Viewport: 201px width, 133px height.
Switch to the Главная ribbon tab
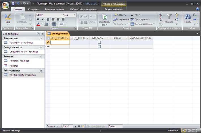point(18,9)
